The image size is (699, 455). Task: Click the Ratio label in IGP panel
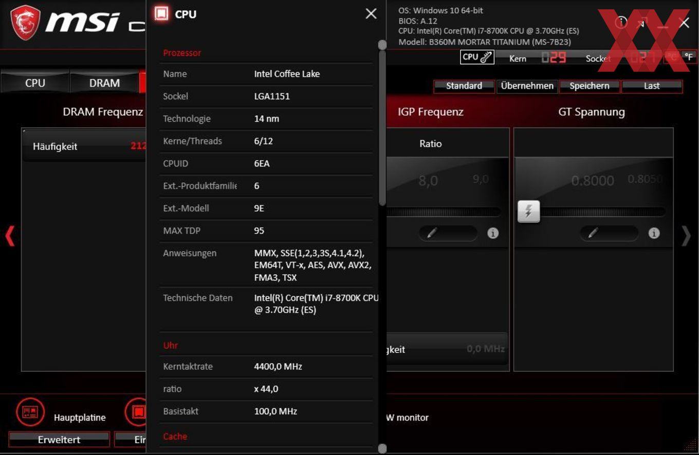coord(431,144)
